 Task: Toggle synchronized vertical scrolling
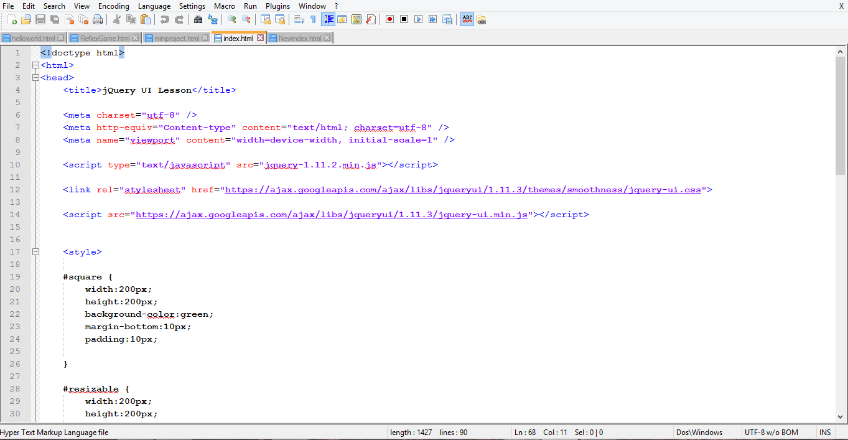(266, 19)
